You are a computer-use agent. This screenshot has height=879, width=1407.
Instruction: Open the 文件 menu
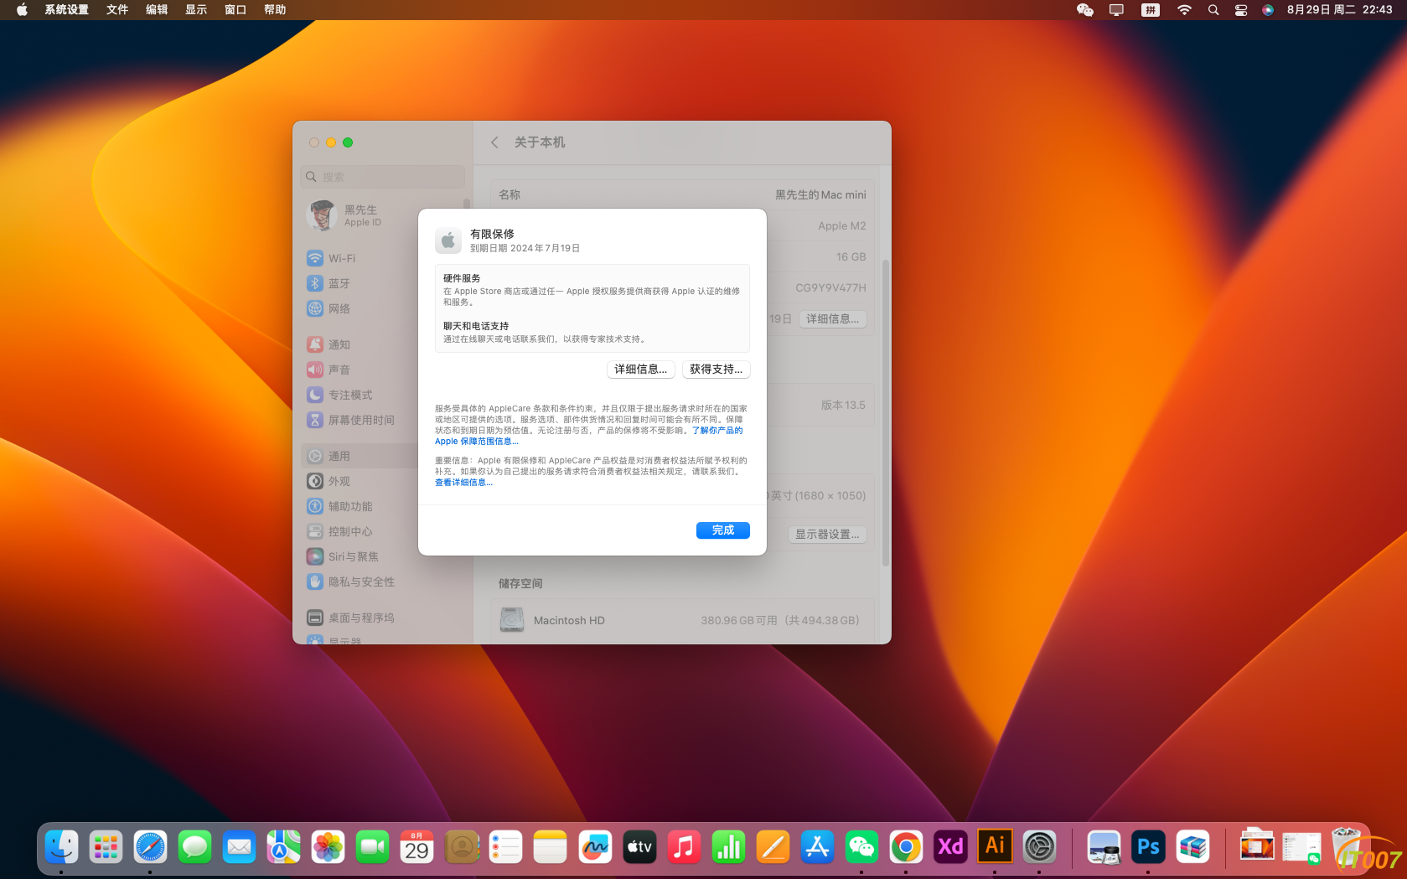tap(117, 10)
